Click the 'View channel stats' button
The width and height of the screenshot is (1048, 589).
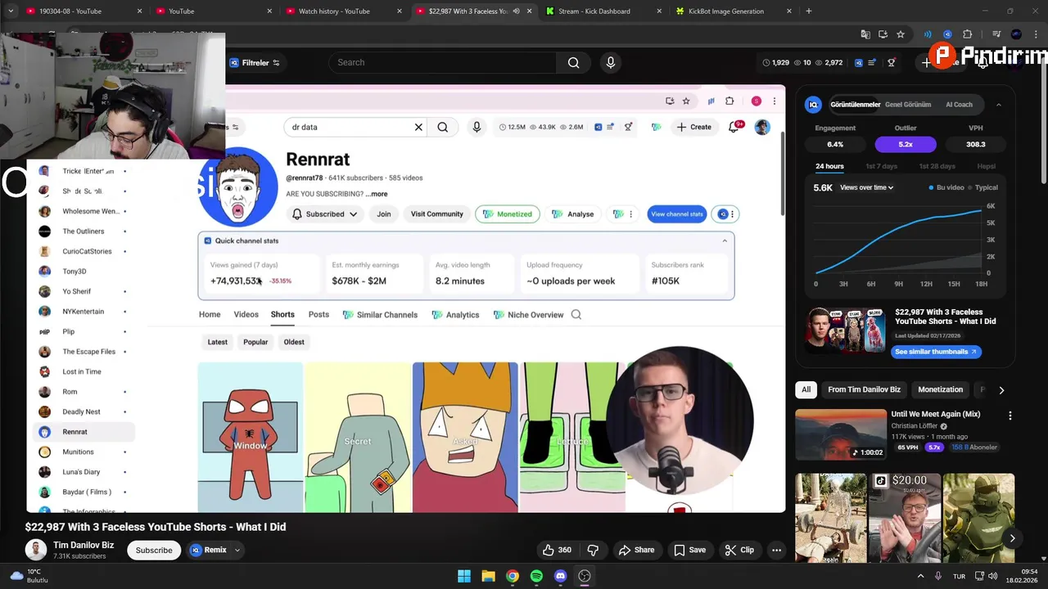pos(677,214)
